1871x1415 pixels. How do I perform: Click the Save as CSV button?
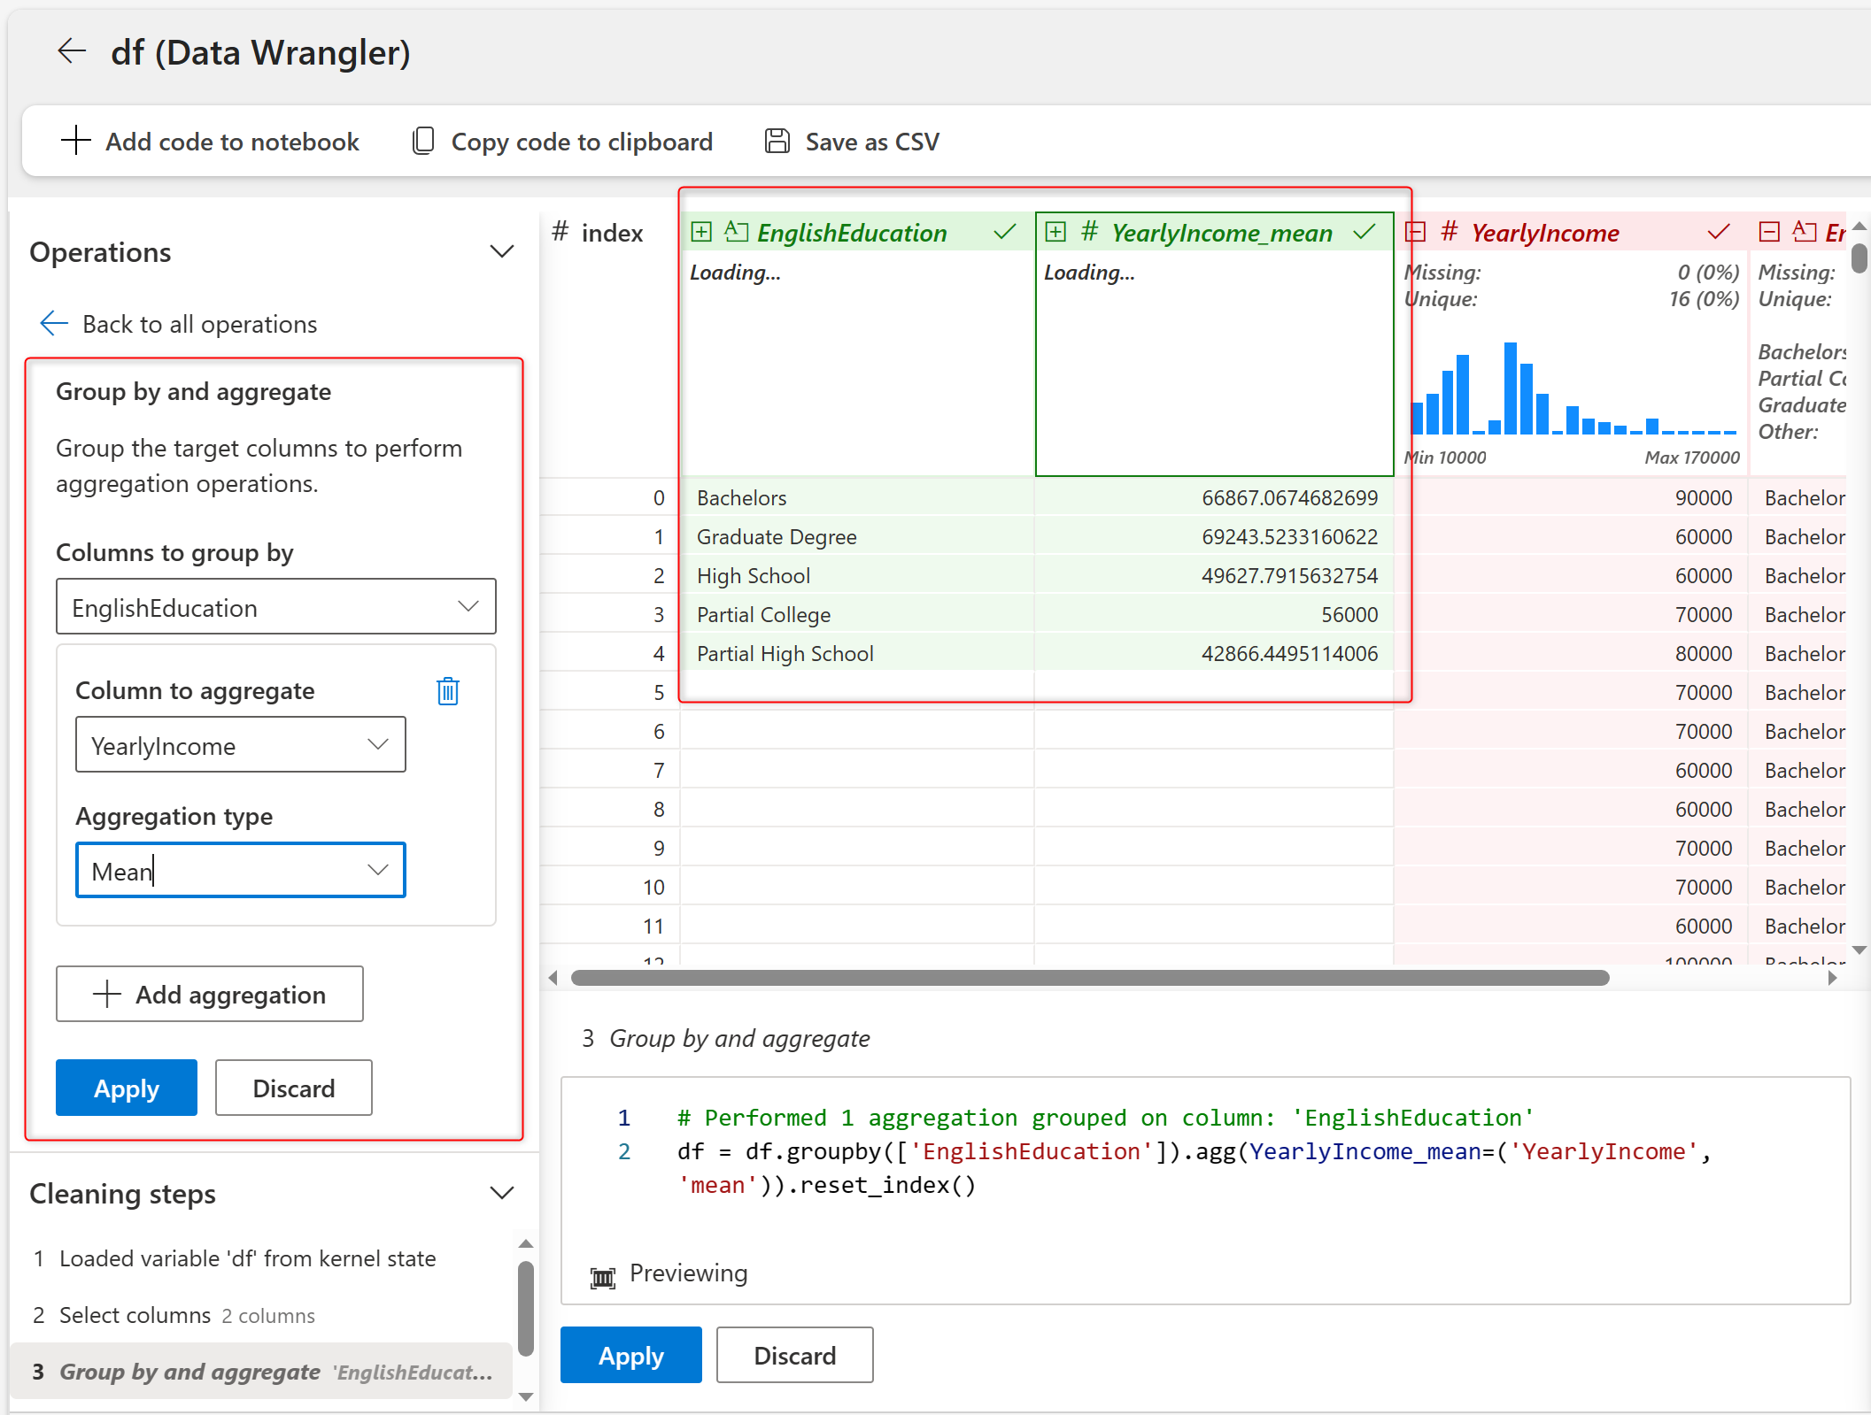pos(852,142)
